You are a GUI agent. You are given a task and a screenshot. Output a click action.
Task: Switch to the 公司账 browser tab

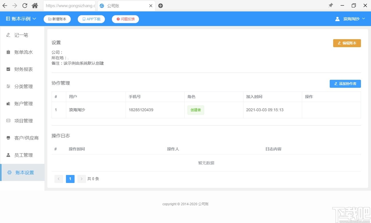(x=126, y=6)
